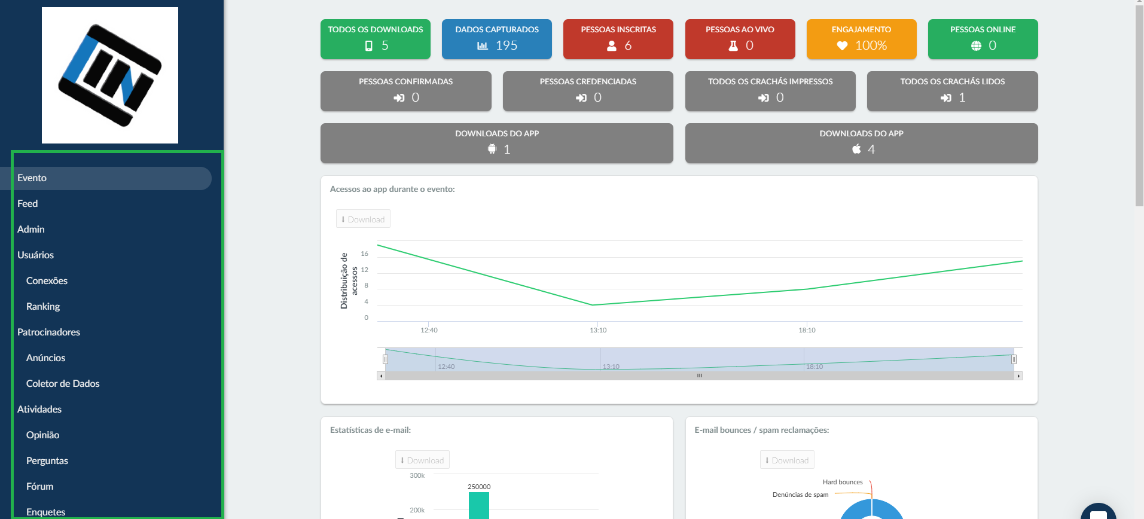Click the 'Estatísticas de e-mail:' heading

(x=371, y=430)
